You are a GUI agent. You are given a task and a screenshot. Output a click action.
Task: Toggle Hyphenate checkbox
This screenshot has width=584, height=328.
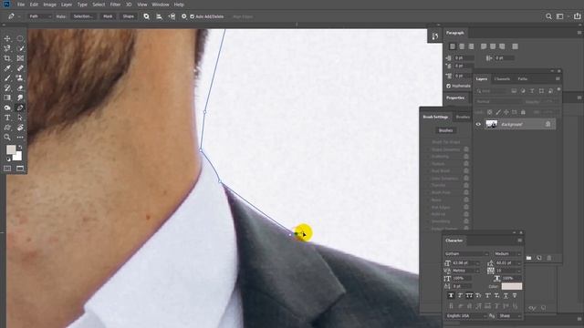[448, 86]
